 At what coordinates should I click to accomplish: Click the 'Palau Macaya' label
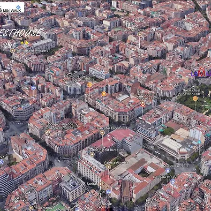point(44,208)
